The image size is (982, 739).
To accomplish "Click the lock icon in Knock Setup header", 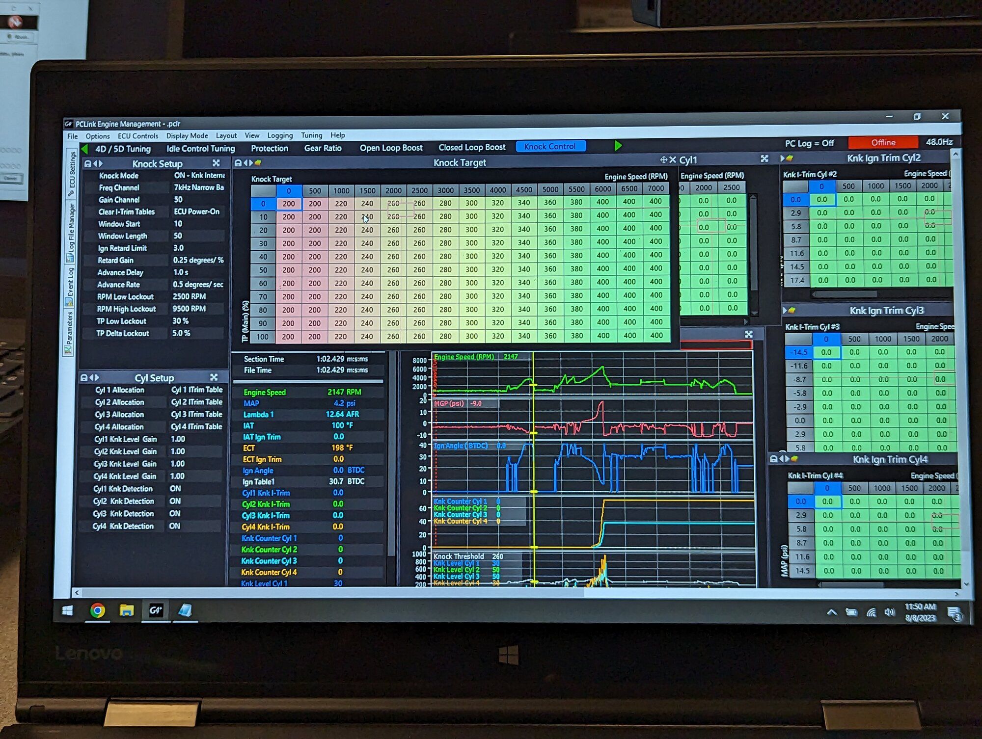I will 88,164.
